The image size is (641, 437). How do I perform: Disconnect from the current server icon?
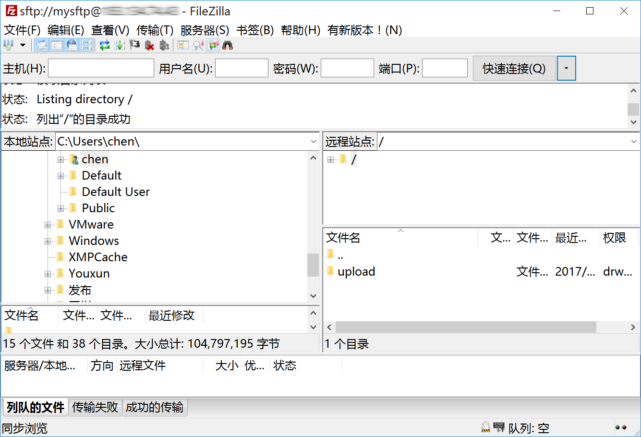click(149, 46)
